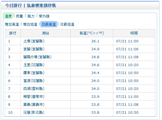Show the 現在低溫 ranking
The image size is (162, 120).
[x=30, y=24]
